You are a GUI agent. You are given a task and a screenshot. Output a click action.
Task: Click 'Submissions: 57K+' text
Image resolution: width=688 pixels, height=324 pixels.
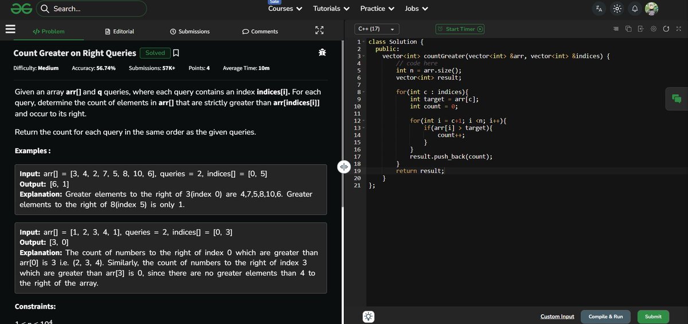pyautogui.click(x=152, y=68)
